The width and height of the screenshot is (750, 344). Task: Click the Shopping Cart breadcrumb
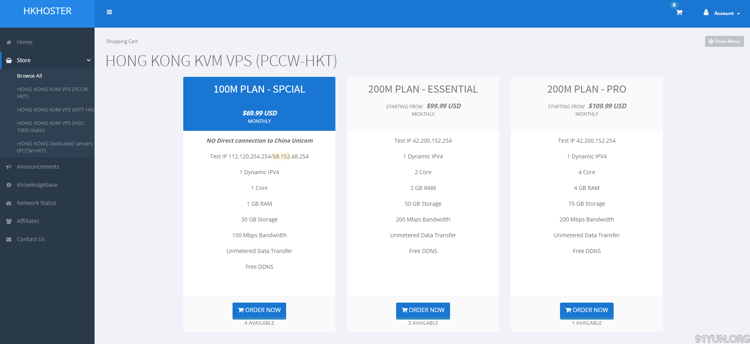point(122,41)
